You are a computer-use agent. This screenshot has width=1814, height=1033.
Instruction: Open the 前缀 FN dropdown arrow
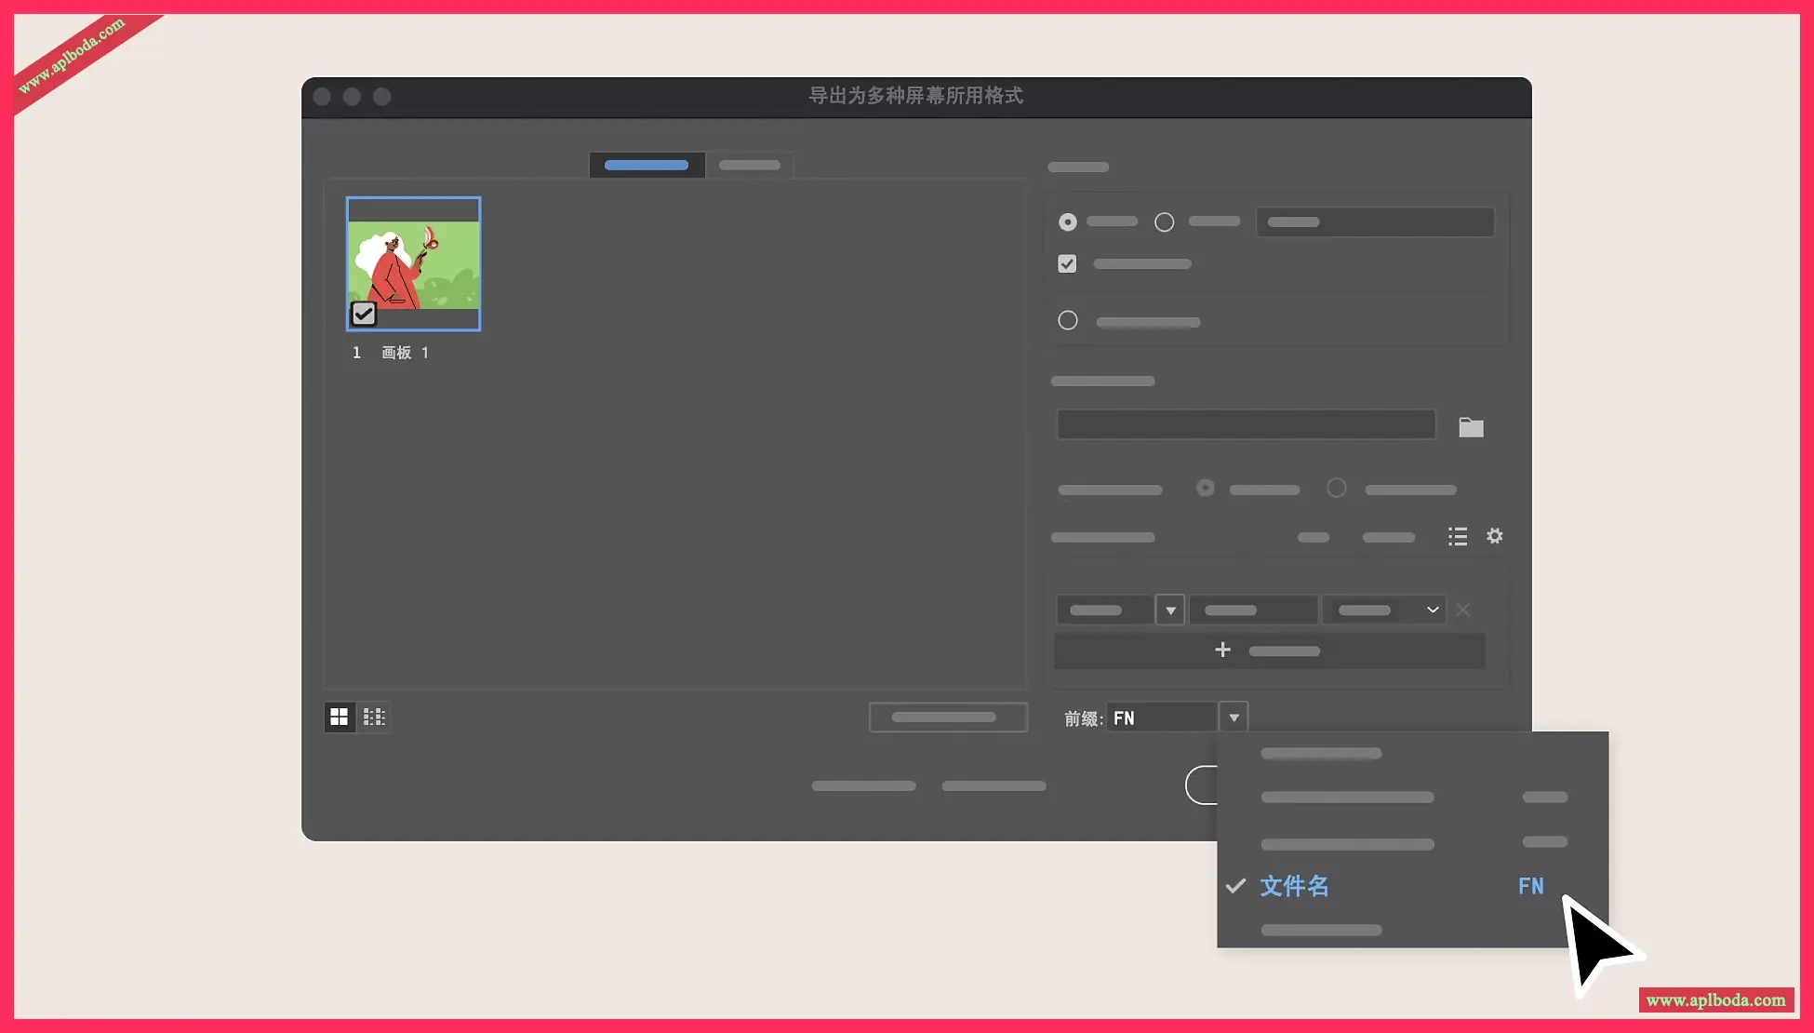1234,718
